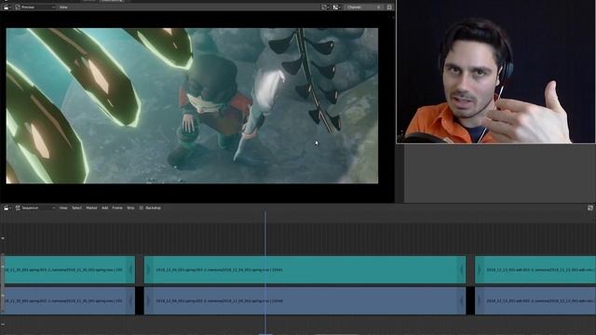Viewport: 596px width, 335px height.
Task: Open the Marker menu
Action: coord(91,208)
